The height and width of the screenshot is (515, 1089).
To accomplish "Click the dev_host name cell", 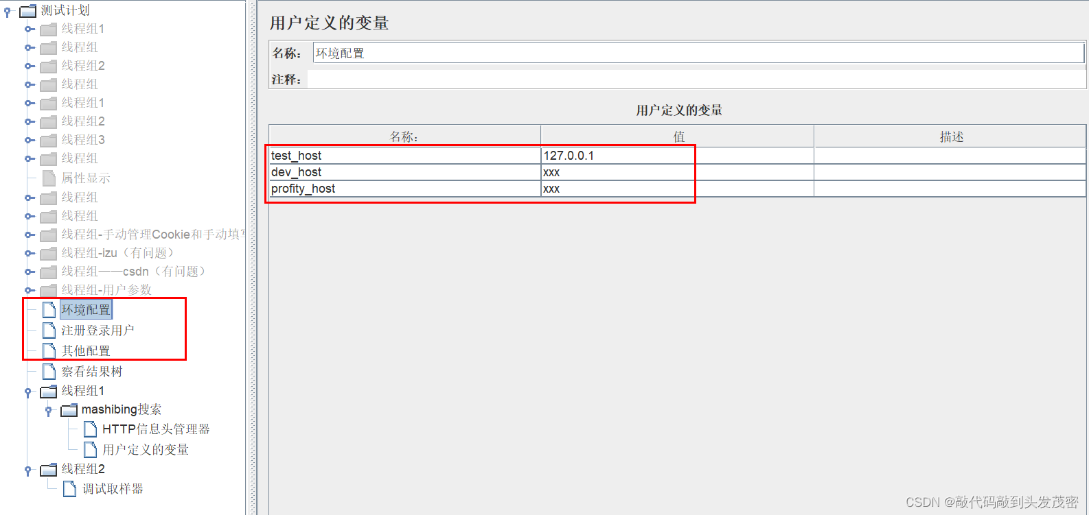I will tap(404, 172).
